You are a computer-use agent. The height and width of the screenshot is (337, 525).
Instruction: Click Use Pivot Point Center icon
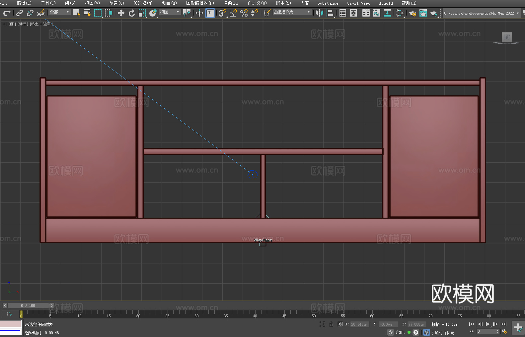coord(187,13)
